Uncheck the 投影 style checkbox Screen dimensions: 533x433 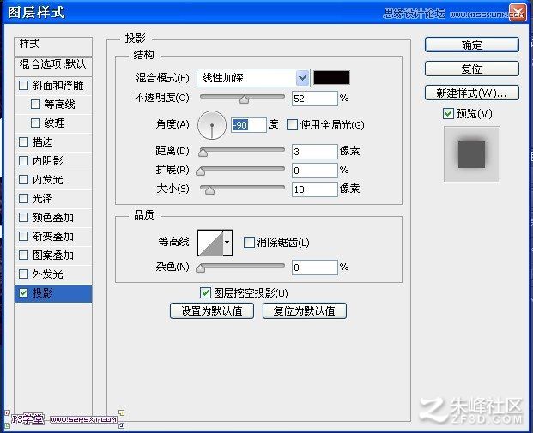point(23,292)
